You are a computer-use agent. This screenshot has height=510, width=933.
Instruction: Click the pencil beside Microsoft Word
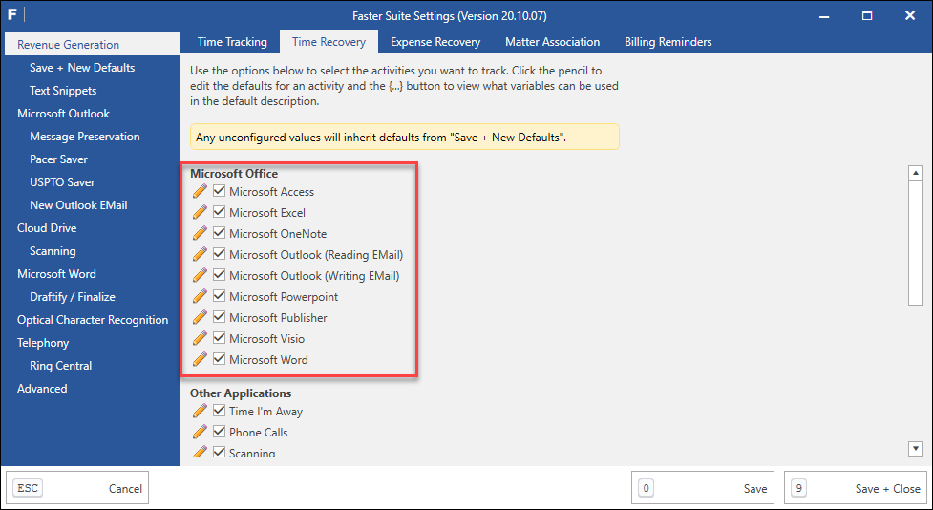(x=200, y=359)
